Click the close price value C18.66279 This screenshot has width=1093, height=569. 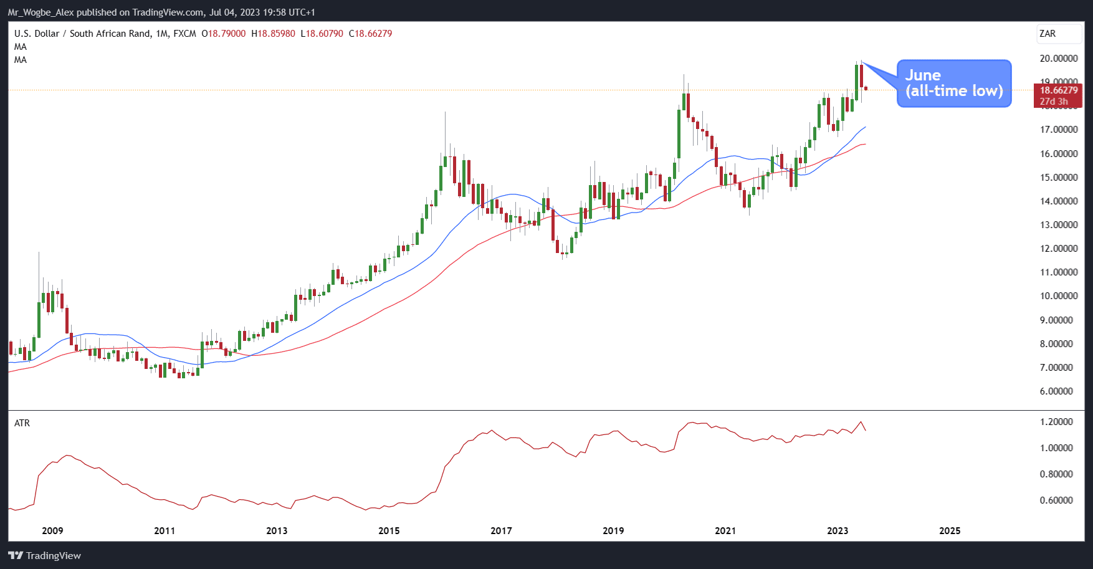point(370,34)
